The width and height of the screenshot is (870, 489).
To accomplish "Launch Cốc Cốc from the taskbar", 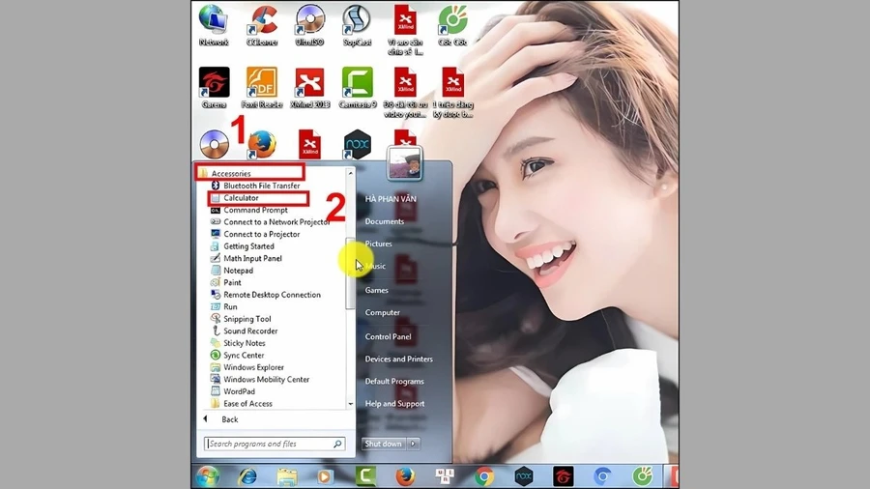I will point(643,476).
